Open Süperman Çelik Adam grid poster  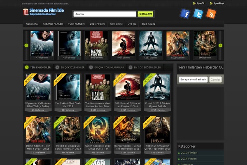coord(38,87)
